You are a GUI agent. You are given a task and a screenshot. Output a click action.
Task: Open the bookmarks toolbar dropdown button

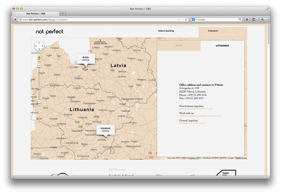tap(254, 20)
